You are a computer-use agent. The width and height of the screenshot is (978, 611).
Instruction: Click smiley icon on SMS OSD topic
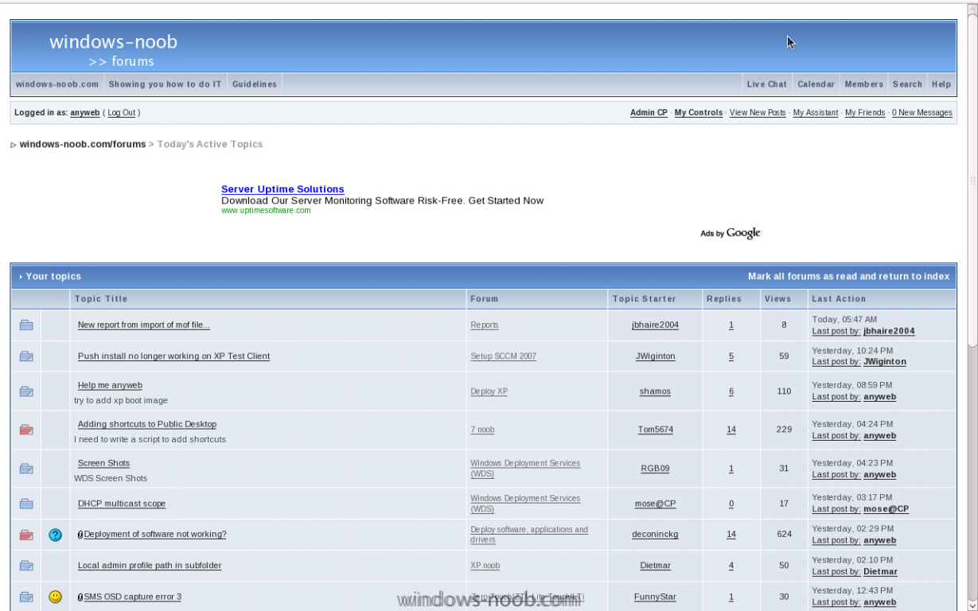coord(55,596)
